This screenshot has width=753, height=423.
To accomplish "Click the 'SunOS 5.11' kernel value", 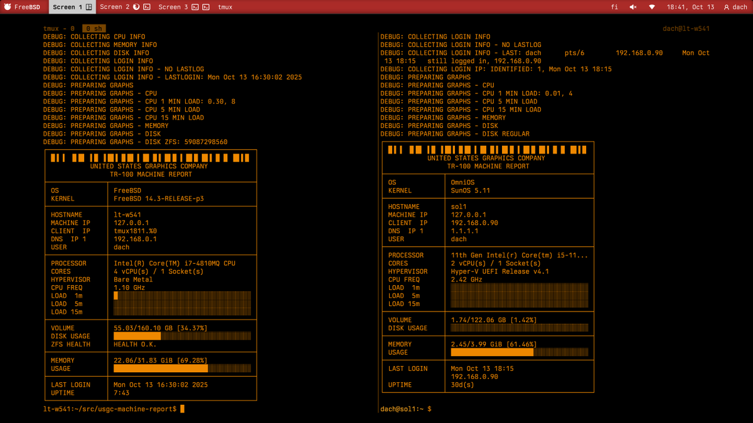I will coord(471,191).
